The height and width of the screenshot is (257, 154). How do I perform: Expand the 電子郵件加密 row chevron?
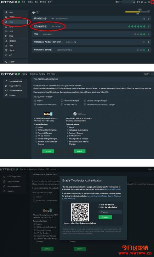(148, 19)
